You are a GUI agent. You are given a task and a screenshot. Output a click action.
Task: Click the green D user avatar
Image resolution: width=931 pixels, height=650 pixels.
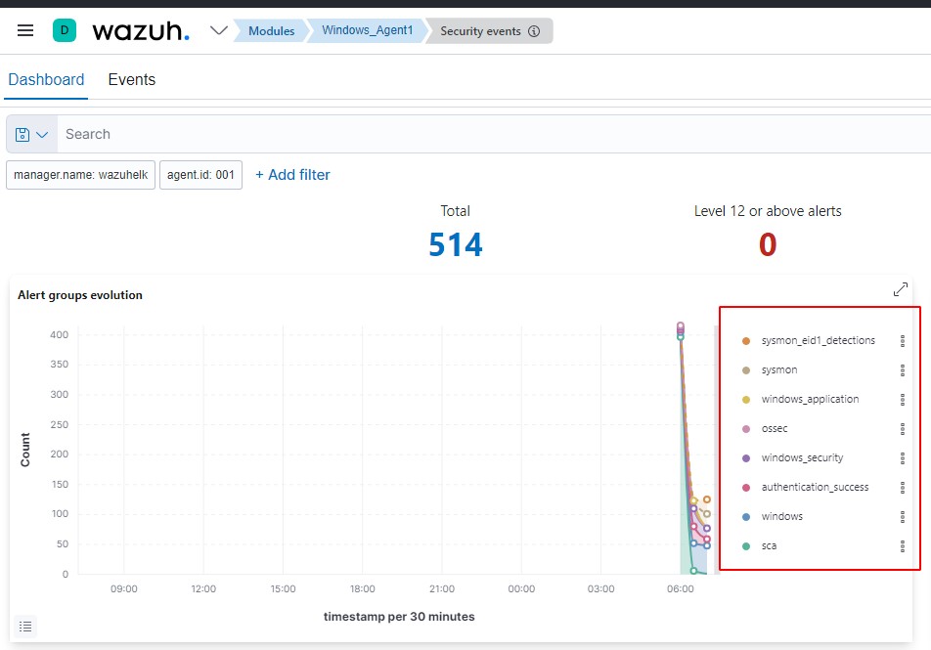pyautogui.click(x=65, y=30)
